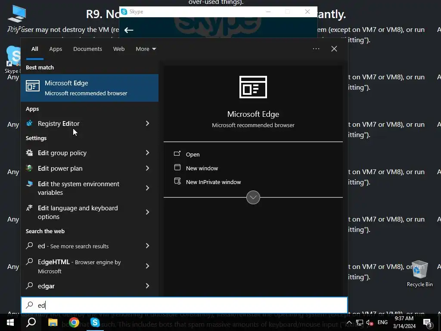The height and width of the screenshot is (331, 441).
Task: Open Edit language and keyboard options result
Action: click(x=90, y=212)
